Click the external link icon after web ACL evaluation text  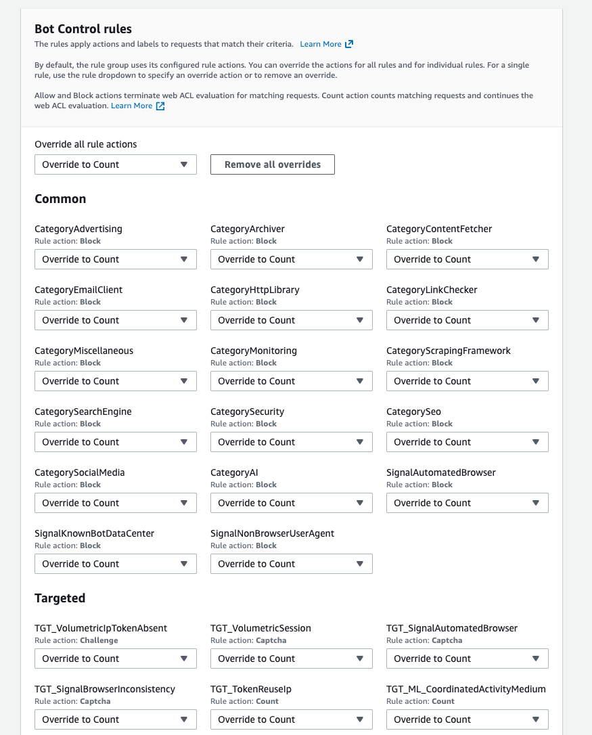[160, 106]
